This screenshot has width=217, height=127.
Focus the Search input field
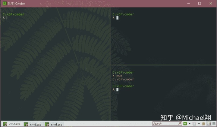point(167,124)
